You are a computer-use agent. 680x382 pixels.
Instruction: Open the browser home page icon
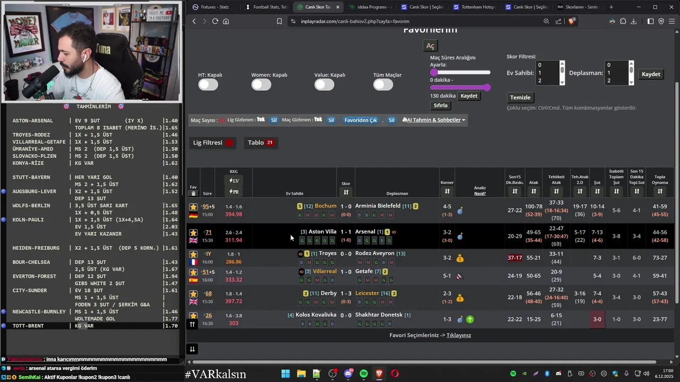pos(226,21)
